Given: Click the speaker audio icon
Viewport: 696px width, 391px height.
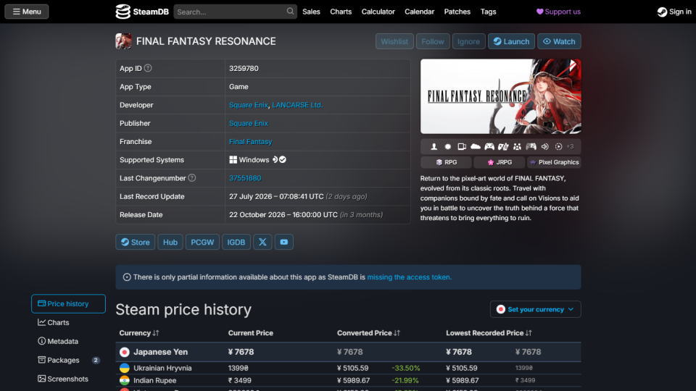Looking at the screenshot, I should click(544, 146).
